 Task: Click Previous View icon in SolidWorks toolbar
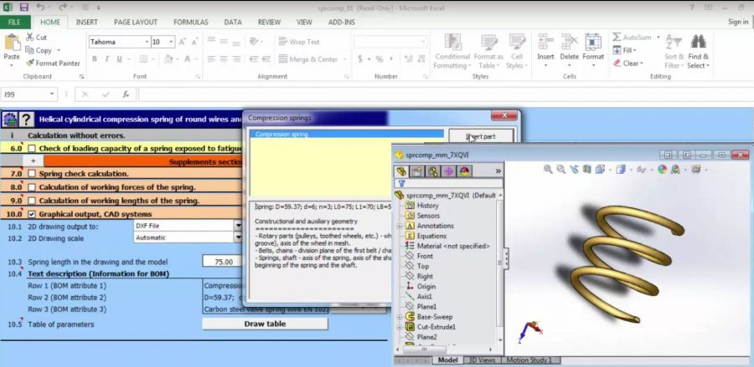coord(574,169)
